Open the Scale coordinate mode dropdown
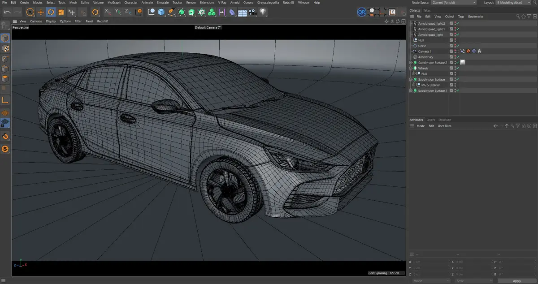 pos(473,281)
